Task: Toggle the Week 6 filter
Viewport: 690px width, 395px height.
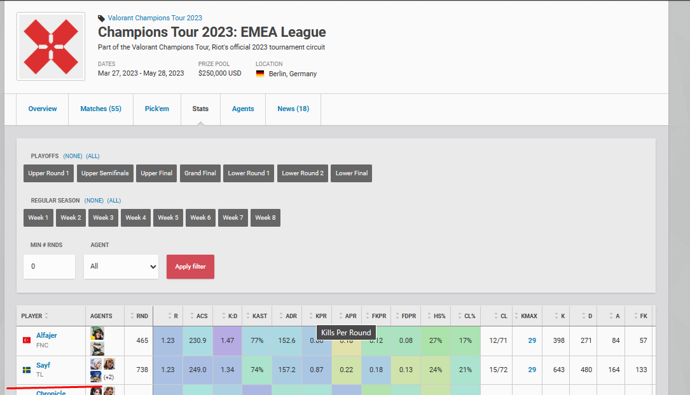Action: 201,217
